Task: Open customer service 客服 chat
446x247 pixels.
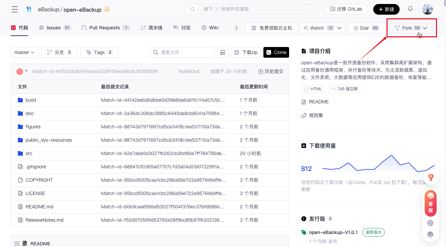Action: pos(430,203)
